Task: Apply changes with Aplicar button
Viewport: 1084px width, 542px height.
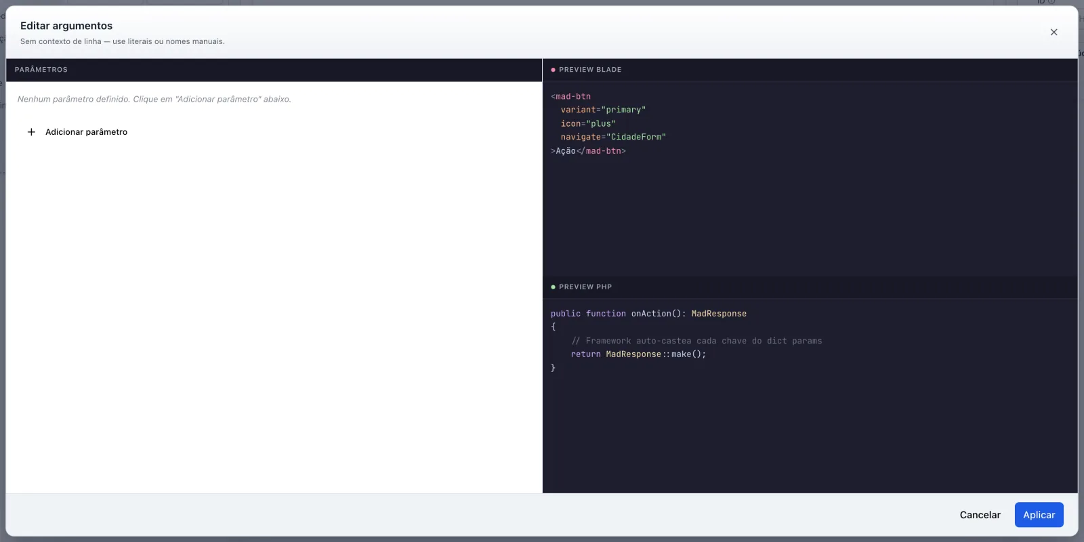Action: [x=1039, y=515]
